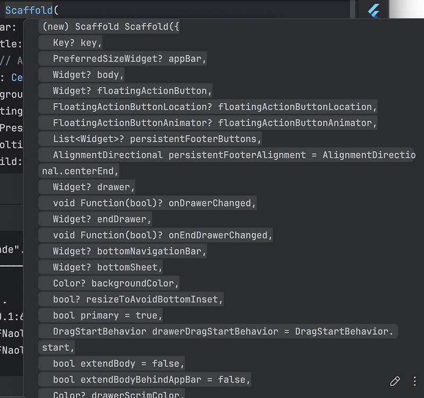Image resolution: width=424 pixels, height=398 pixels.
Task: Click the Scaffold( text in the editor header
Action: click(30, 9)
